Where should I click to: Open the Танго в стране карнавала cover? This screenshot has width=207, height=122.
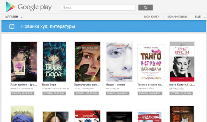(151, 63)
